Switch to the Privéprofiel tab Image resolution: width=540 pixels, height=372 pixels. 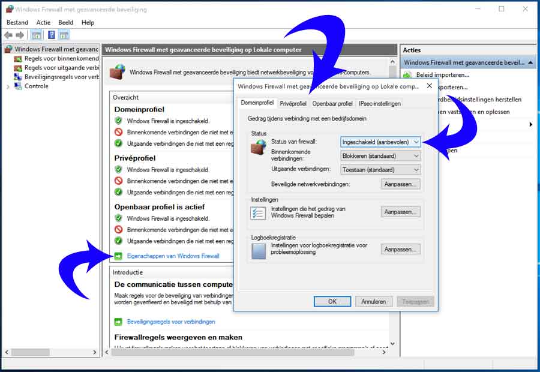[293, 104]
